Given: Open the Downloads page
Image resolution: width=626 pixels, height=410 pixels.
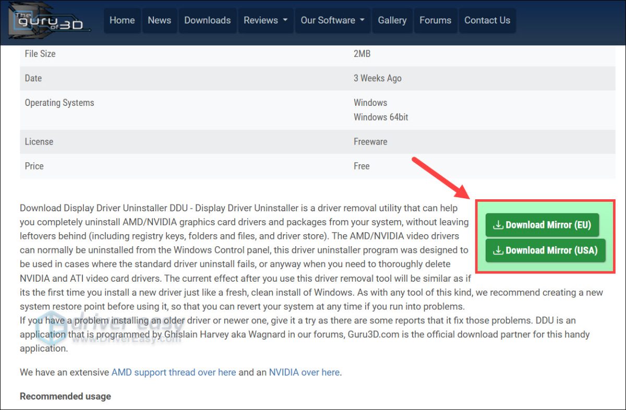Looking at the screenshot, I should pyautogui.click(x=208, y=20).
